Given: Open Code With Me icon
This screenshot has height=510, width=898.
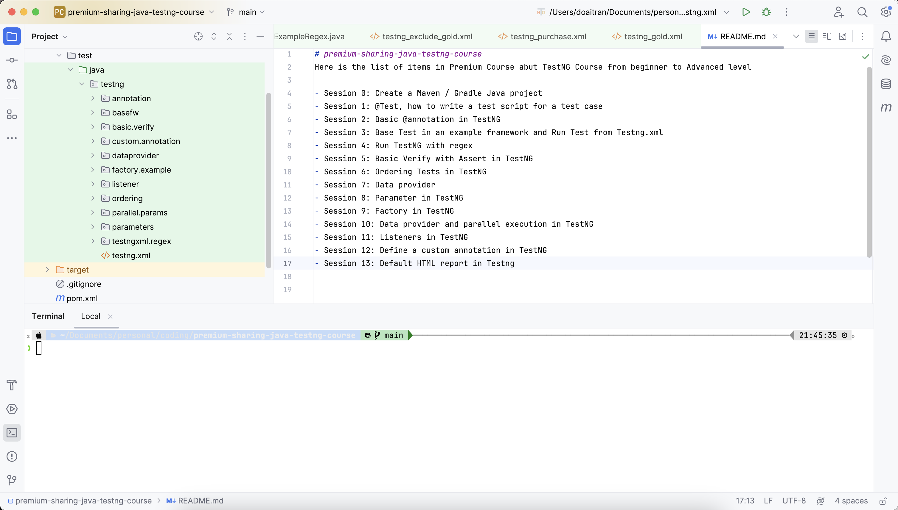Looking at the screenshot, I should 839,12.
